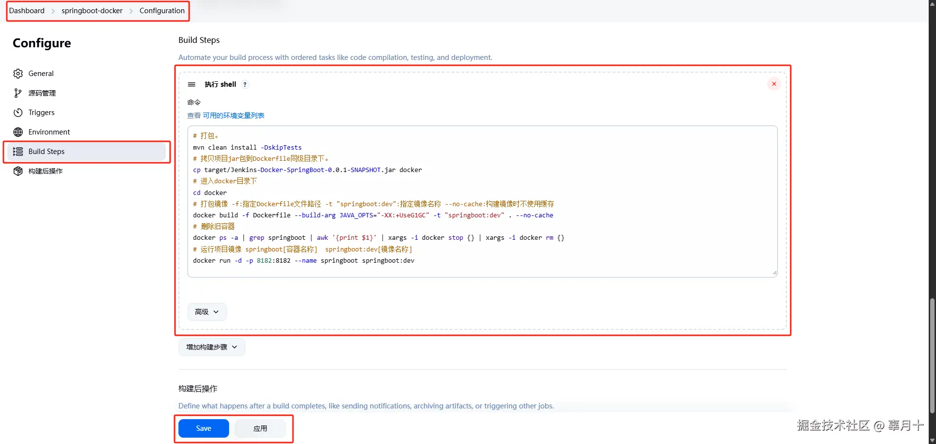Click the Environment globe icon
Screen dimensions: 936x444
(x=18, y=132)
